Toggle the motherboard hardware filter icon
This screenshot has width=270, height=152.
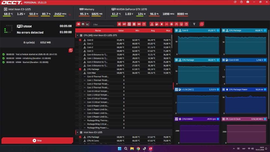coord(129,24)
